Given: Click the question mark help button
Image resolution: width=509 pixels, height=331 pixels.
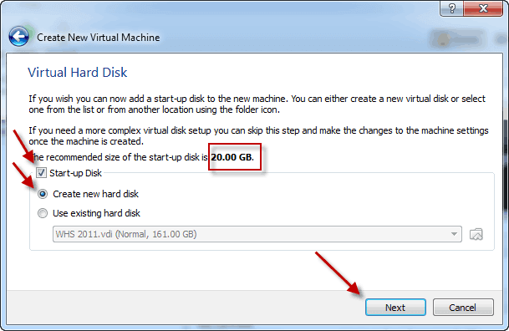Looking at the screenshot, I should pyautogui.click(x=451, y=8).
